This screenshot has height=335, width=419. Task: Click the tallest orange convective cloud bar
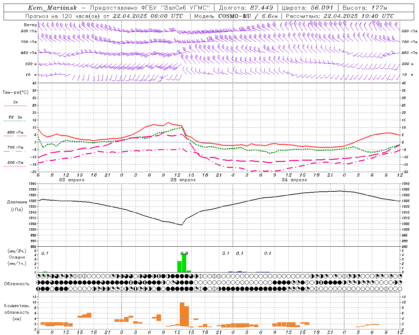(x=182, y=314)
